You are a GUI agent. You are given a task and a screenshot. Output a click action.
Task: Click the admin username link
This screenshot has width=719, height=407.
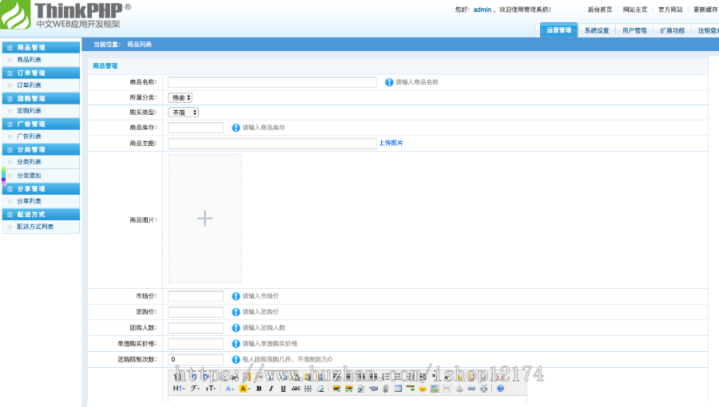tap(483, 10)
